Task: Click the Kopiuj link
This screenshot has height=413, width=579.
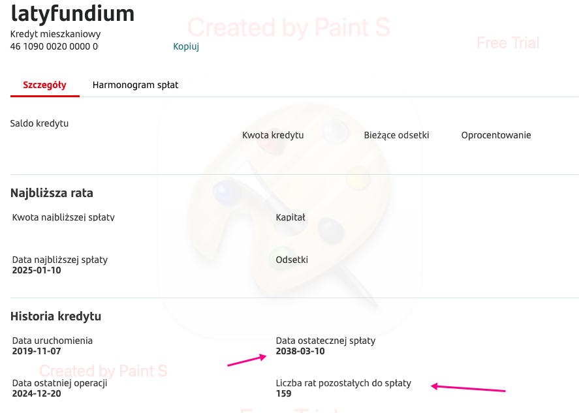Action: pyautogui.click(x=185, y=46)
